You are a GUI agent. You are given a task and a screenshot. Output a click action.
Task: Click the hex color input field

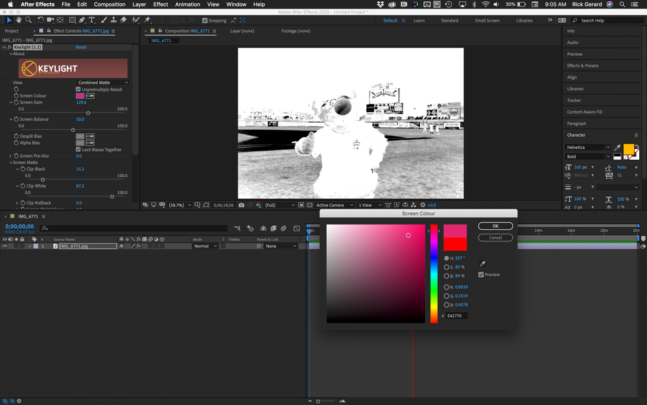[456, 315]
